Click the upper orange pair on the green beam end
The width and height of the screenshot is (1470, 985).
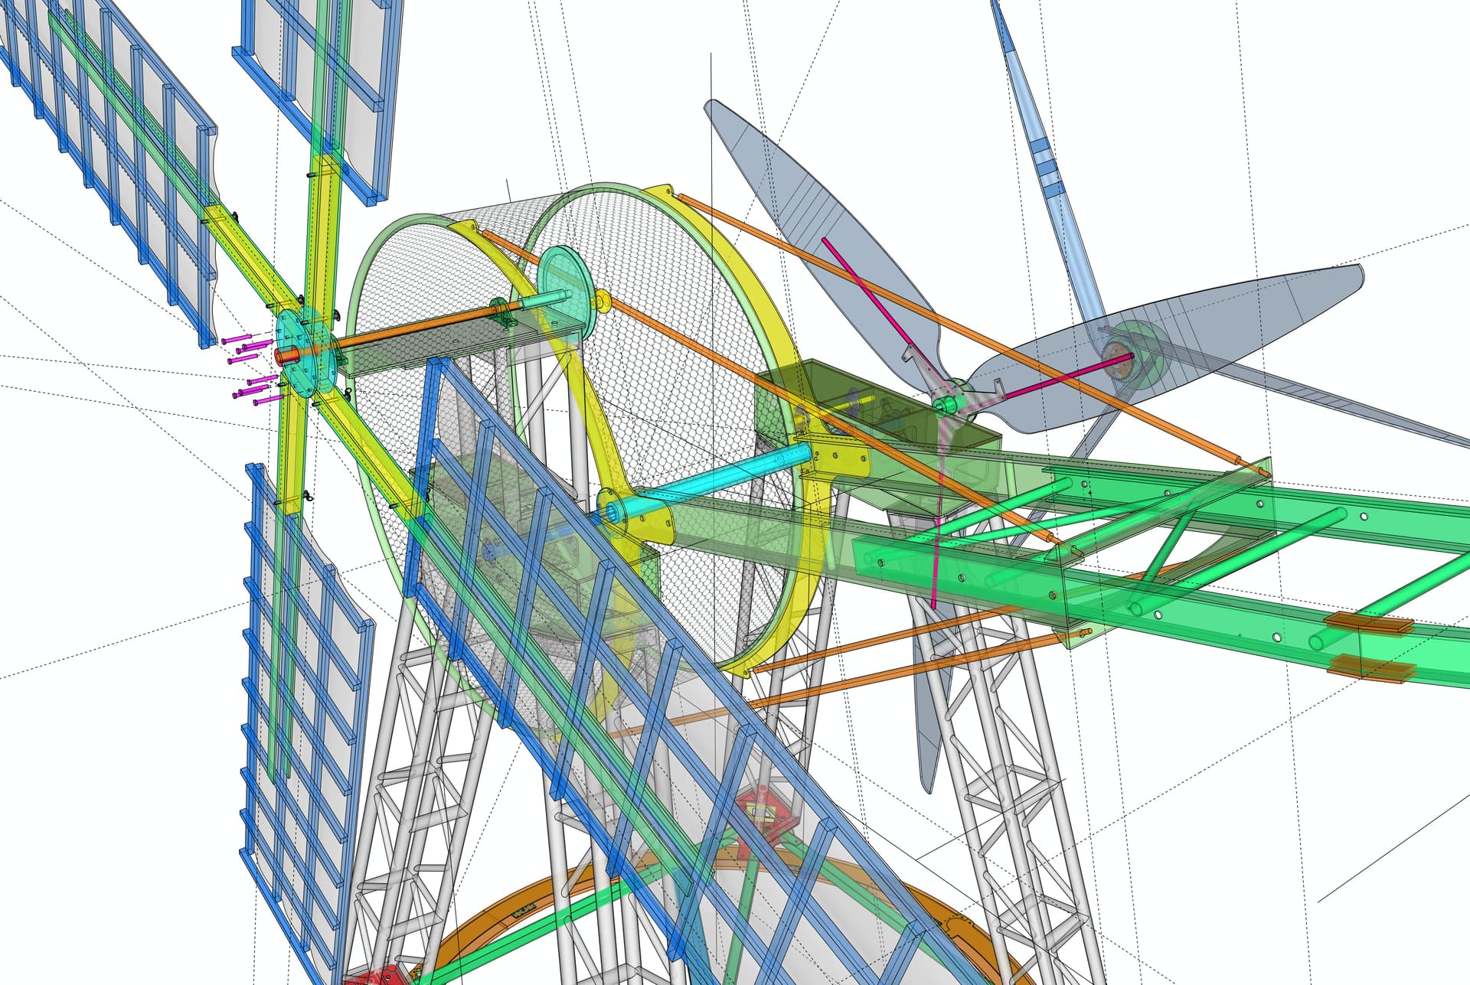point(1370,623)
